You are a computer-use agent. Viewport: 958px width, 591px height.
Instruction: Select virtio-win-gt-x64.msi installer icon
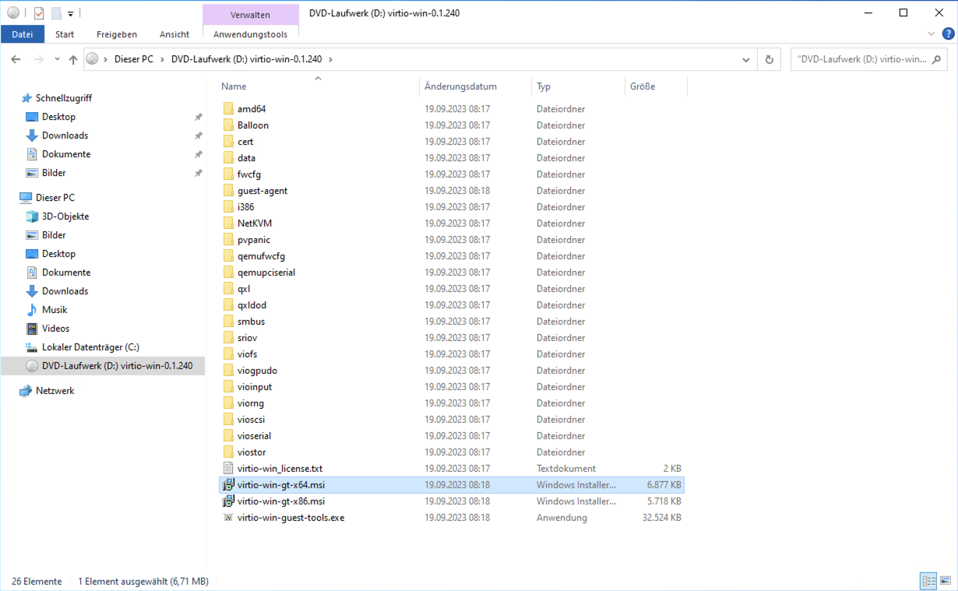(x=228, y=485)
